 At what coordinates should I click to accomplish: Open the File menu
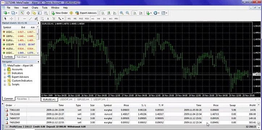8,8
